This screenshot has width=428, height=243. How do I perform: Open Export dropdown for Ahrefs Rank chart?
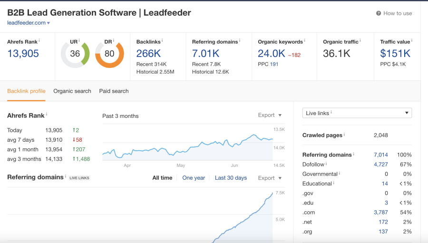(x=270, y=115)
